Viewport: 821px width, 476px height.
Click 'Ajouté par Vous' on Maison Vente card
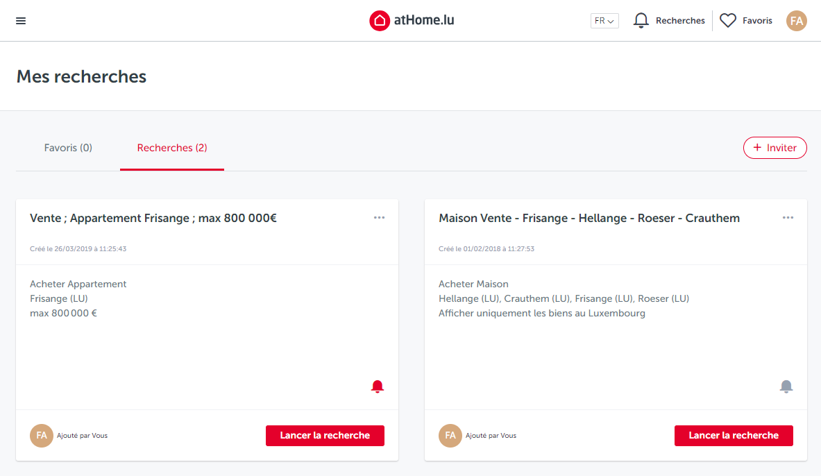[491, 436]
